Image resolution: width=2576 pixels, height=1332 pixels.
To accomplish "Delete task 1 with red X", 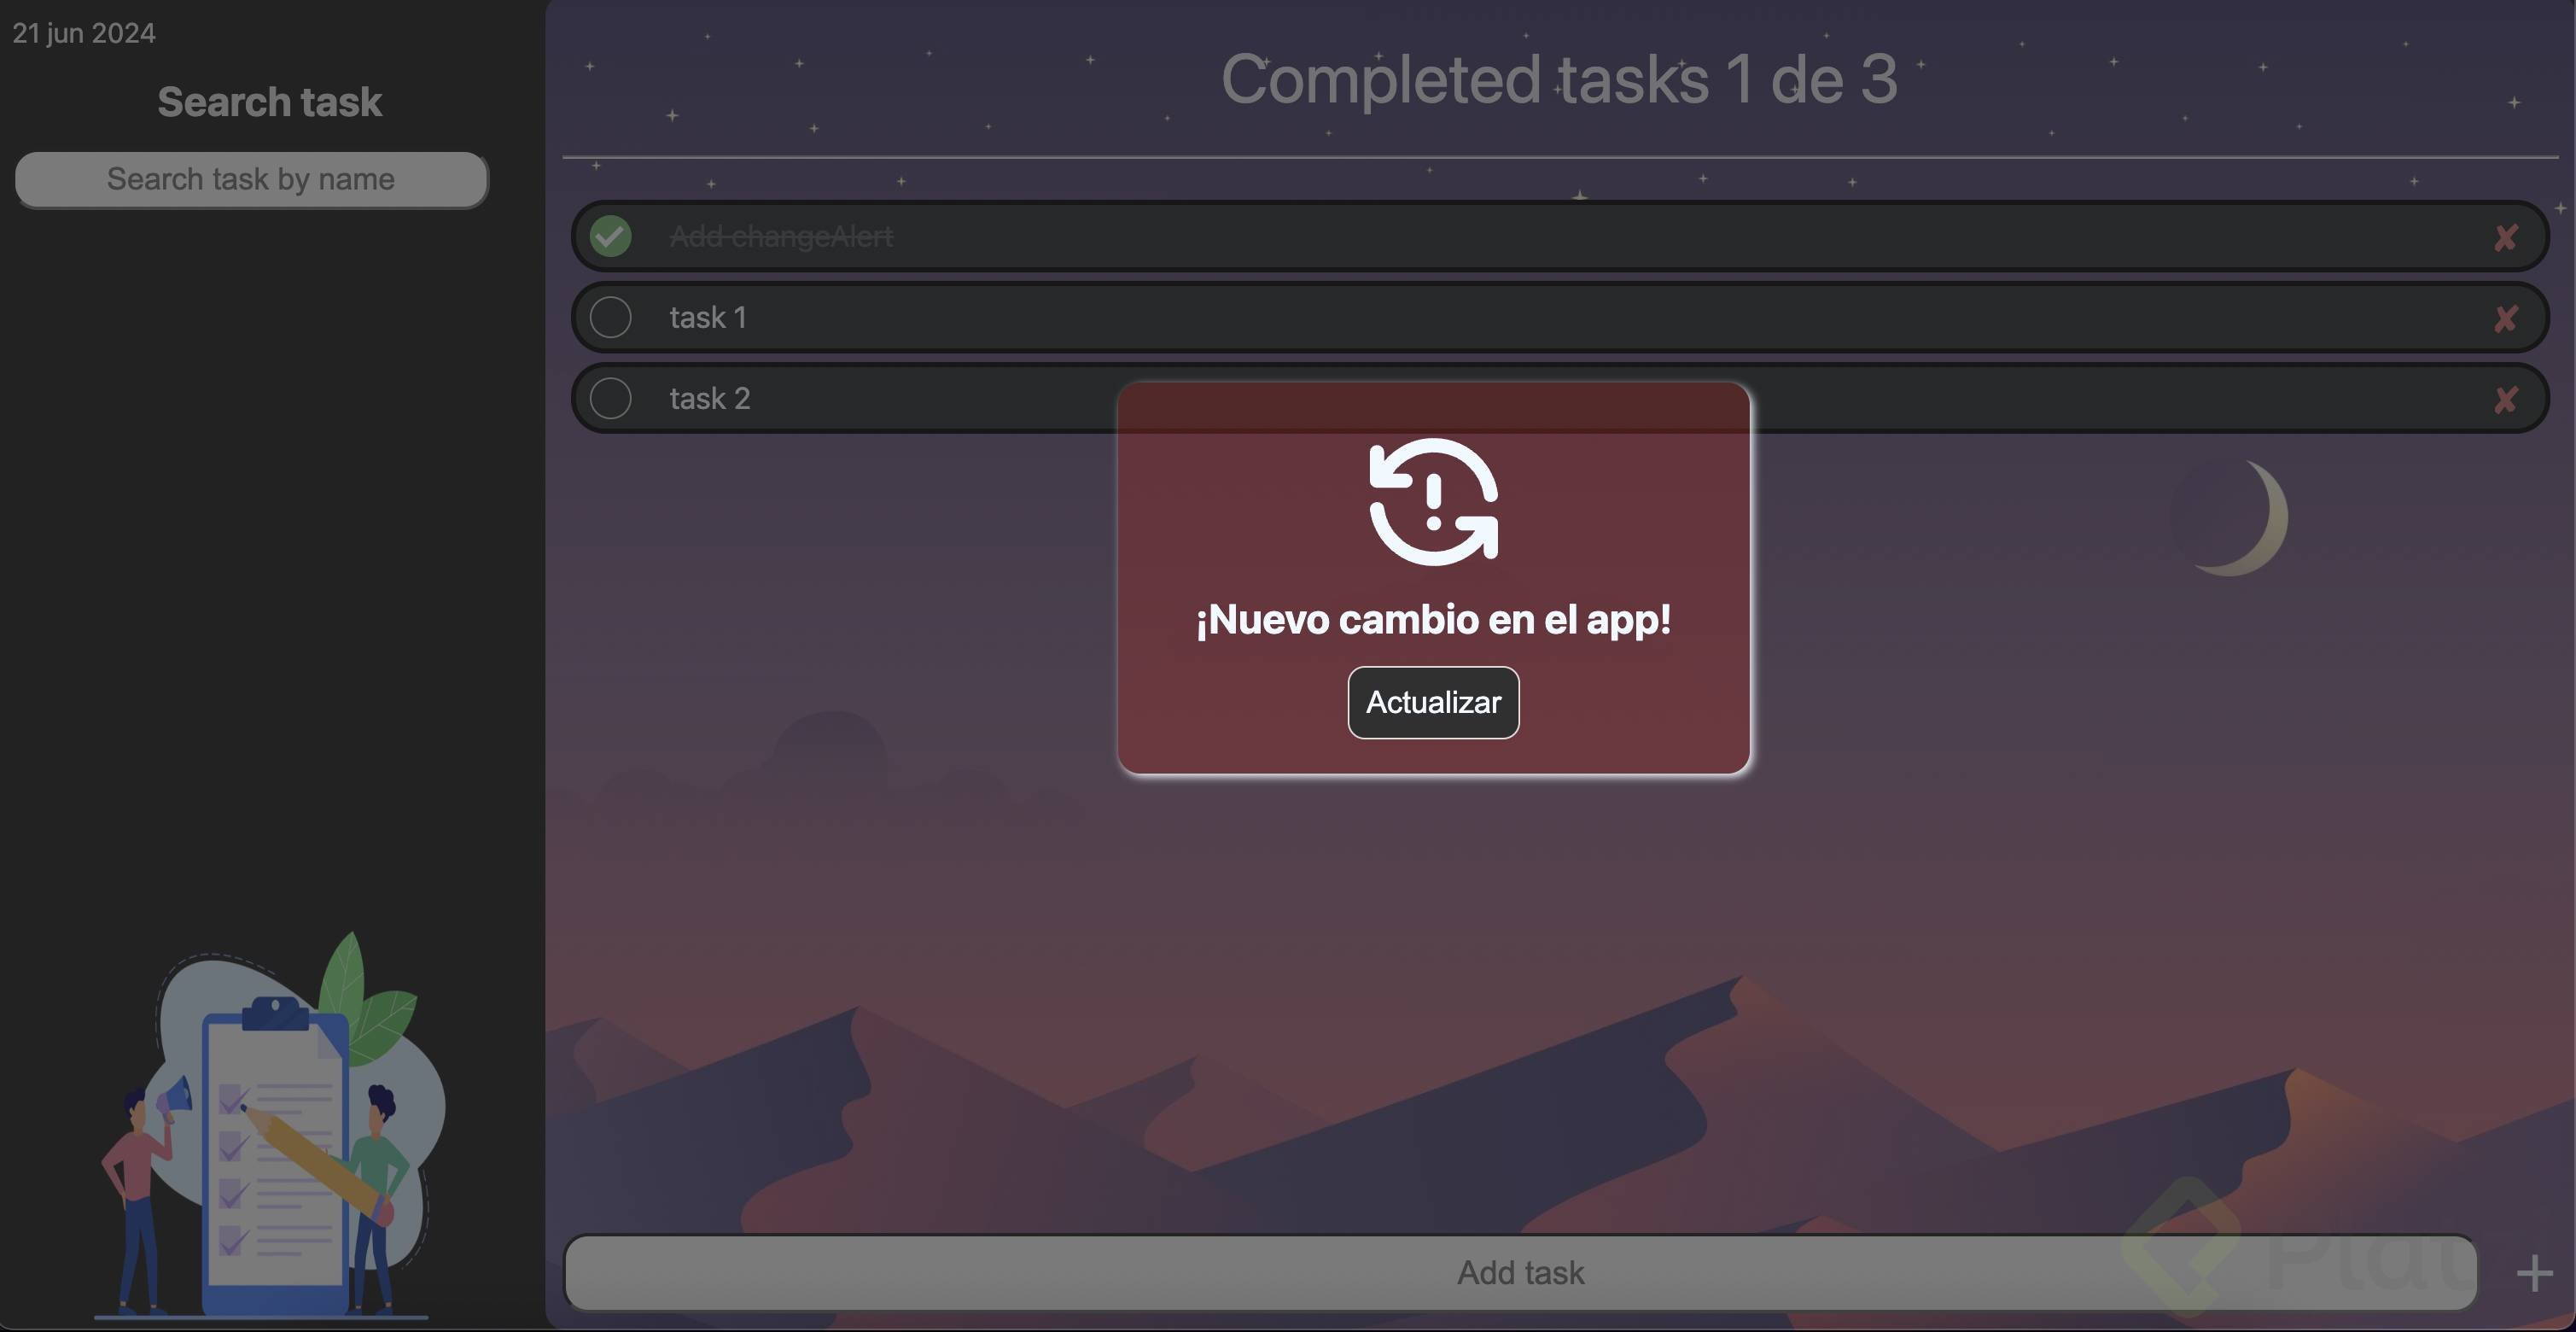I will [2505, 319].
